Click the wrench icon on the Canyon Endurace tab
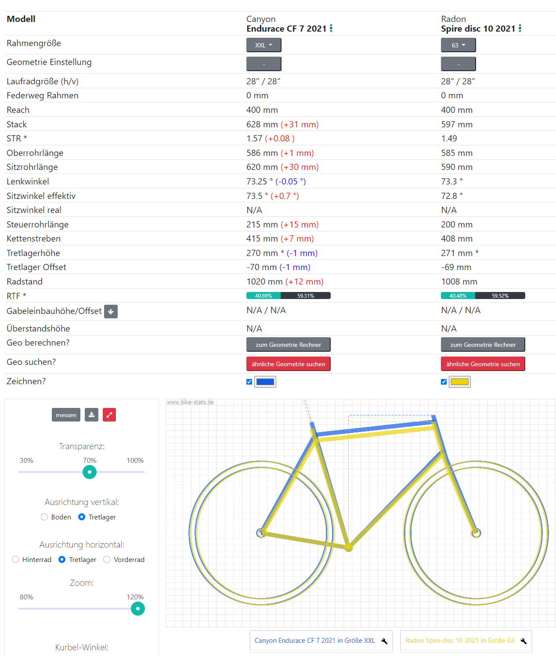Image resolution: width=556 pixels, height=656 pixels. [x=384, y=641]
